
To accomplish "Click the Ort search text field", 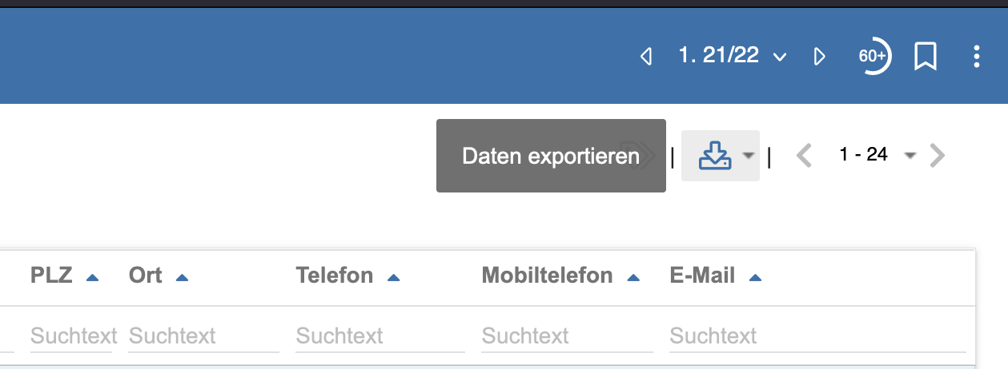I will point(203,336).
